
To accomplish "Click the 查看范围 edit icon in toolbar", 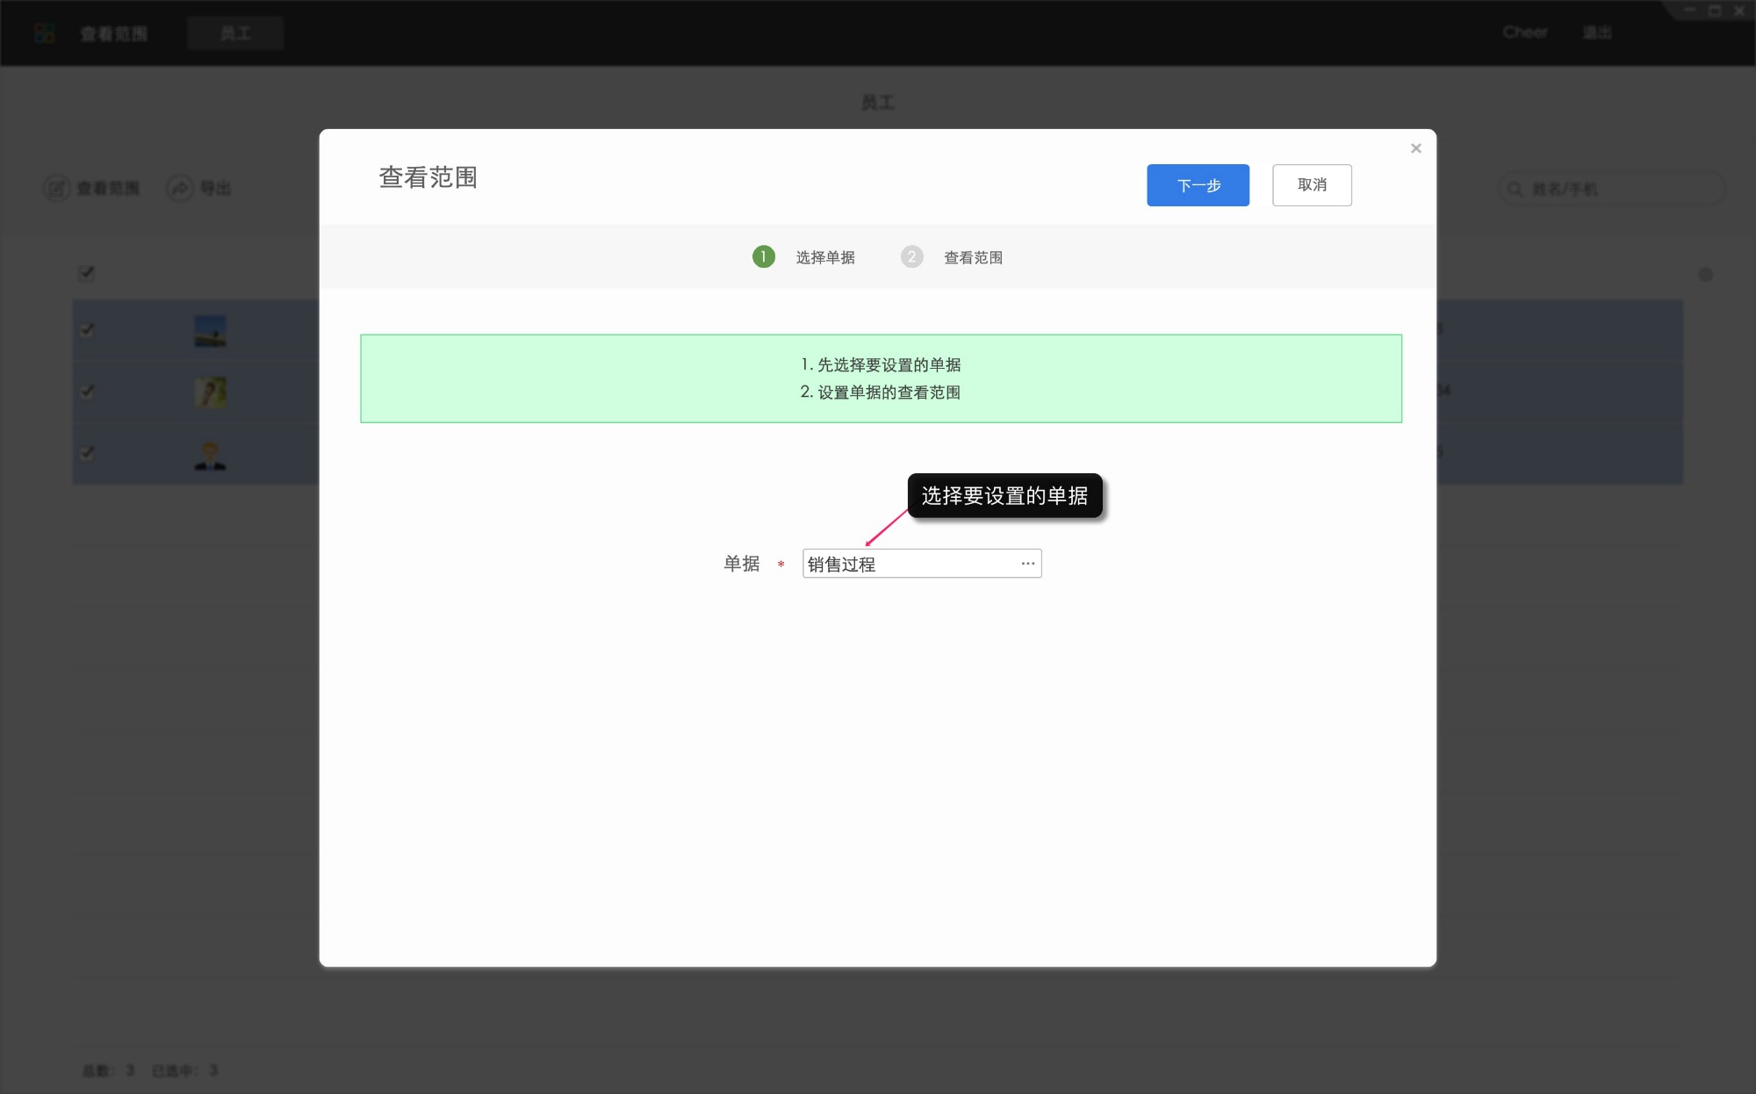I will click(x=56, y=188).
